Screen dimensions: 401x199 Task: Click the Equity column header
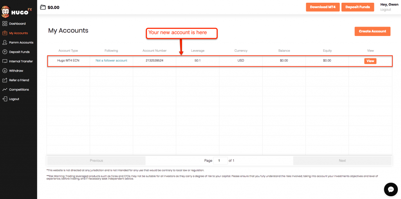(327, 50)
